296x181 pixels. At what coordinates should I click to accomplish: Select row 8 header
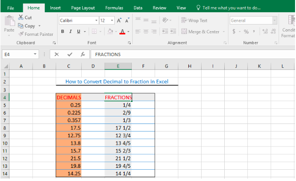(x=5, y=128)
